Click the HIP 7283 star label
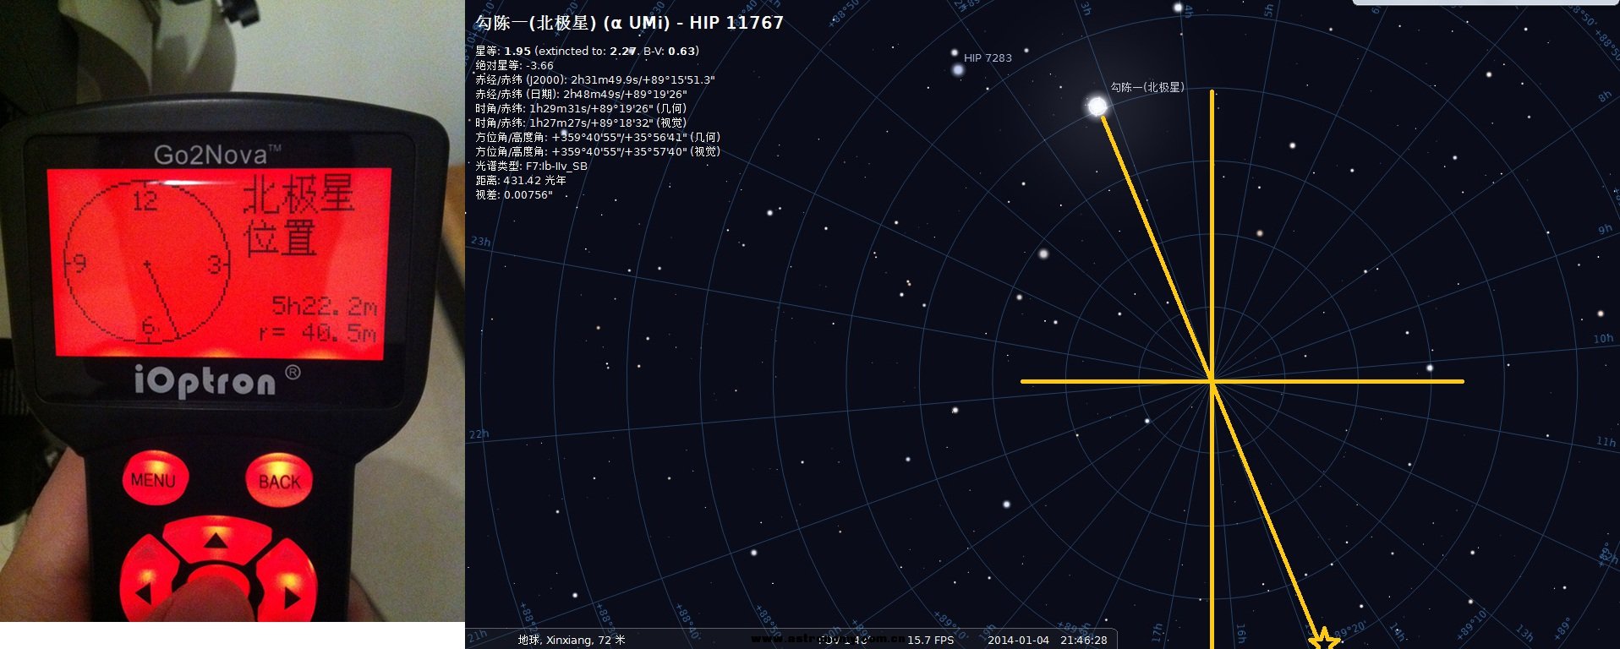 [988, 58]
